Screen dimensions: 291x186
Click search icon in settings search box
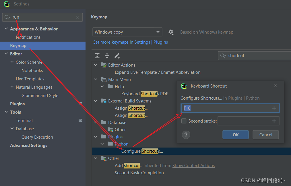pos(7,17)
